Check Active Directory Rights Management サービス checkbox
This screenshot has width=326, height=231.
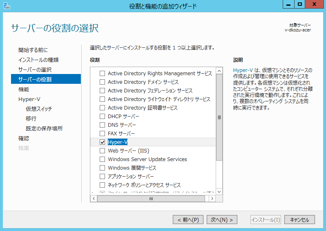(102, 74)
